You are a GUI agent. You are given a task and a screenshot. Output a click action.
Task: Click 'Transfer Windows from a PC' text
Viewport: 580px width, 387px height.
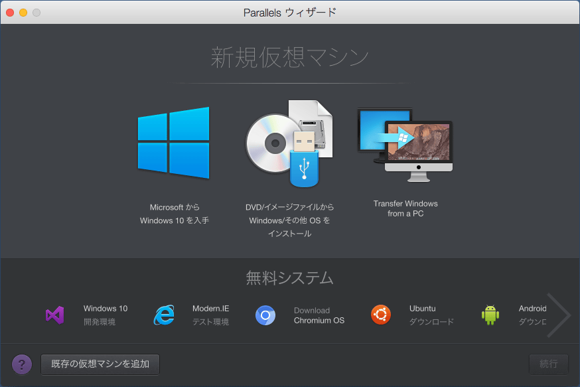point(405,208)
